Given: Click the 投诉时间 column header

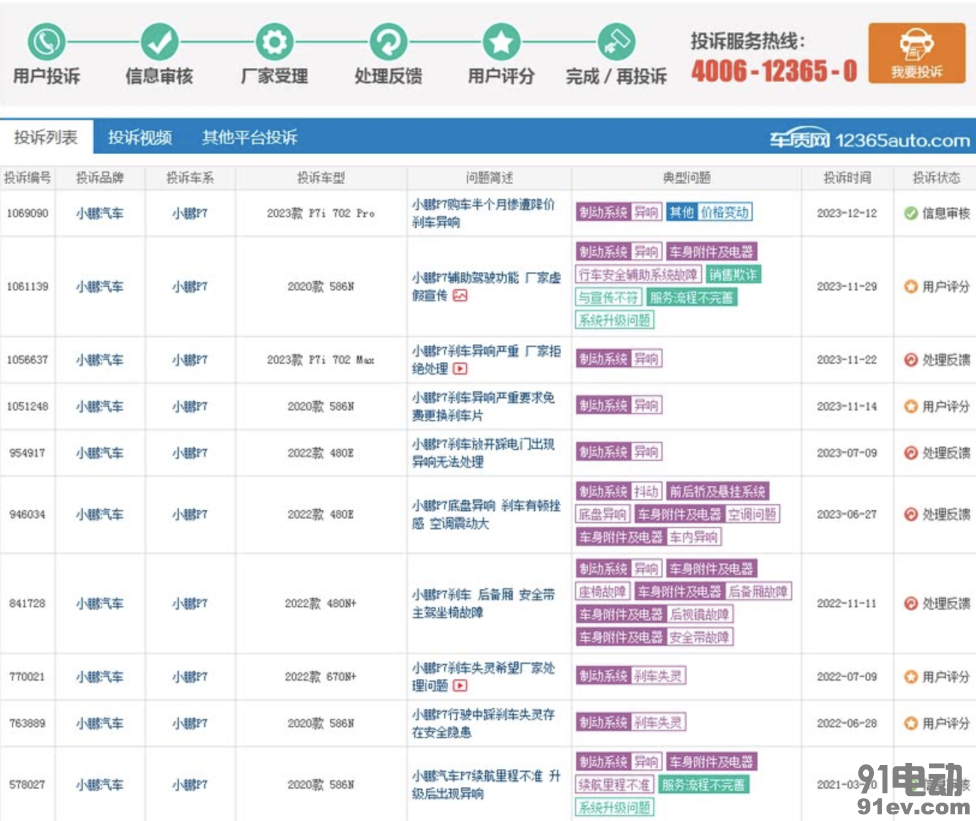Looking at the screenshot, I should pyautogui.click(x=847, y=178).
